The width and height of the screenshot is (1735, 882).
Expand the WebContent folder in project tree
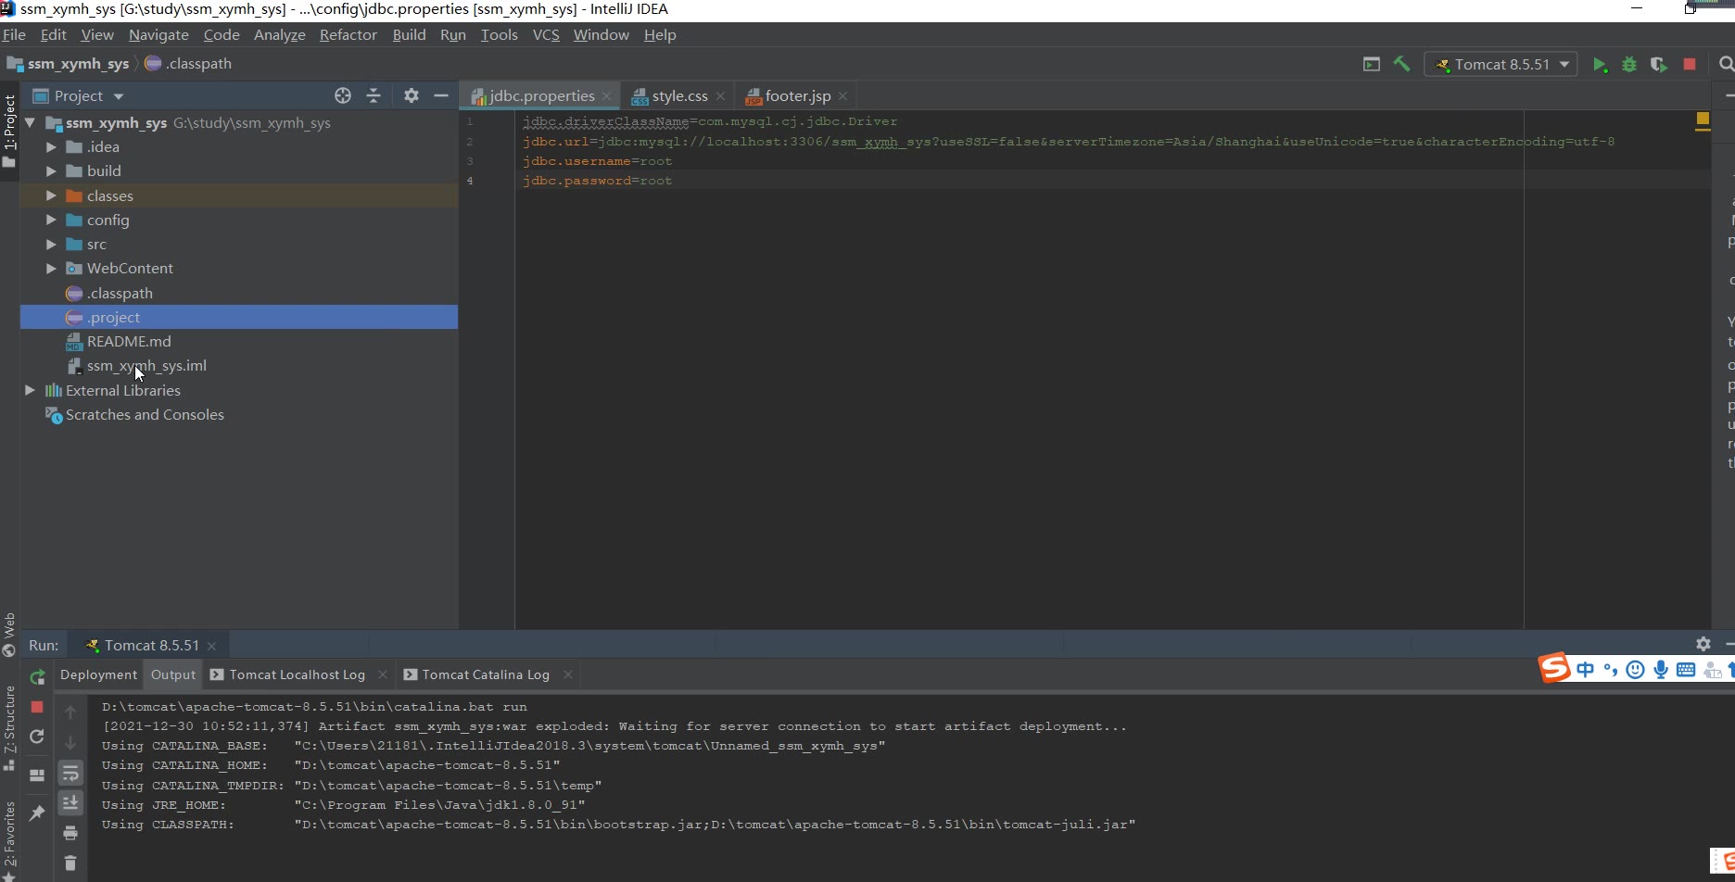(x=51, y=269)
